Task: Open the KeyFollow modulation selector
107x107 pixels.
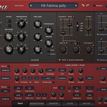Action: click(62, 78)
